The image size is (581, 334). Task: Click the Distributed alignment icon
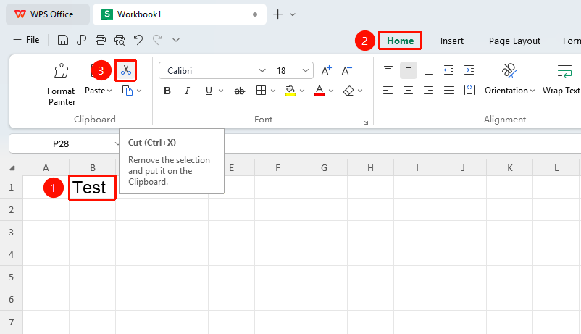click(469, 91)
